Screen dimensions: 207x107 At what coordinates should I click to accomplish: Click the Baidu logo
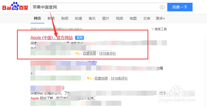tap(15, 7)
